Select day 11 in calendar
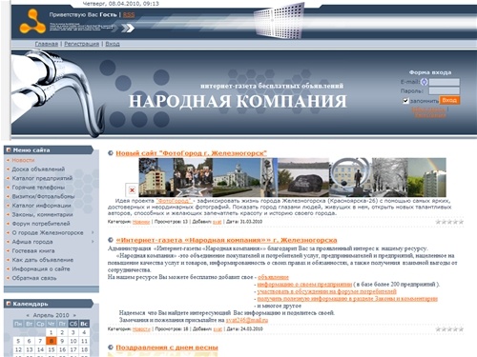 coord(84,341)
